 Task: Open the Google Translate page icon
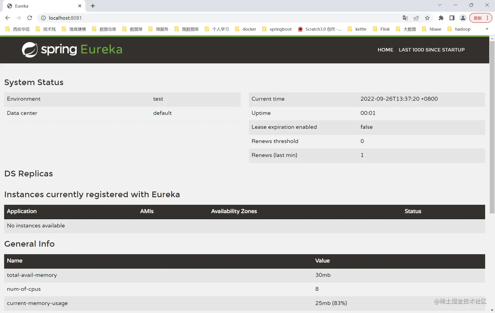(x=405, y=18)
